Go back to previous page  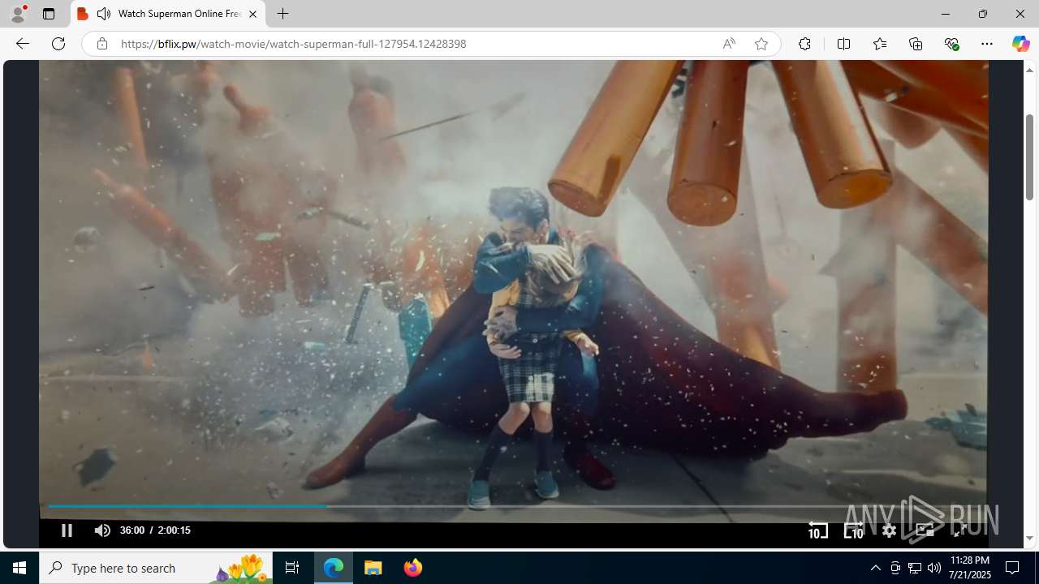(23, 44)
